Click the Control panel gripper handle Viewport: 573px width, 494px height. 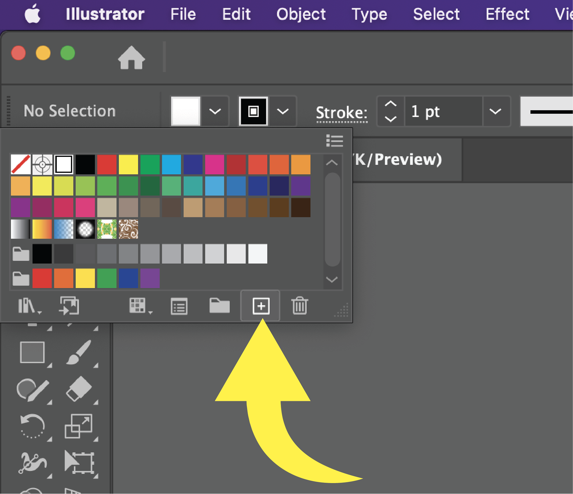pyautogui.click(x=8, y=111)
